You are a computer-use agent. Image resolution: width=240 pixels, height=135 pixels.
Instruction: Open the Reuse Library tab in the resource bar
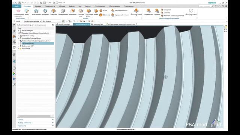click(14, 47)
